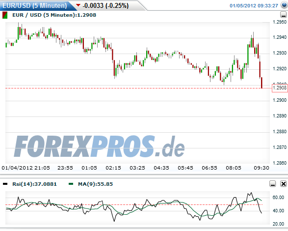The width and height of the screenshot is (288, 231).
Task: Close the RSI indicator panel
Action: point(284,184)
